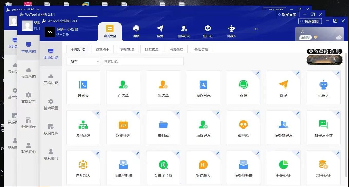The image size is (349, 187).
Task: Switch to 僵尸粉 in the top navigation
Action: point(208,32)
